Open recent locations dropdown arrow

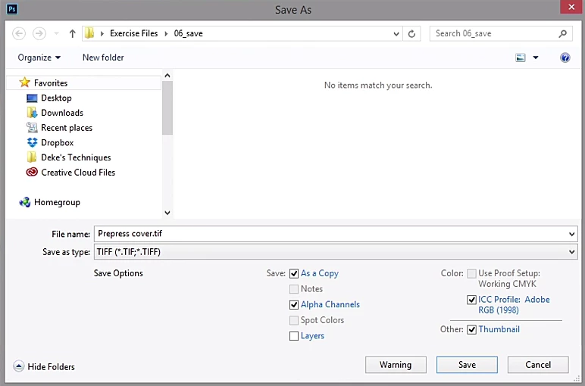click(56, 33)
